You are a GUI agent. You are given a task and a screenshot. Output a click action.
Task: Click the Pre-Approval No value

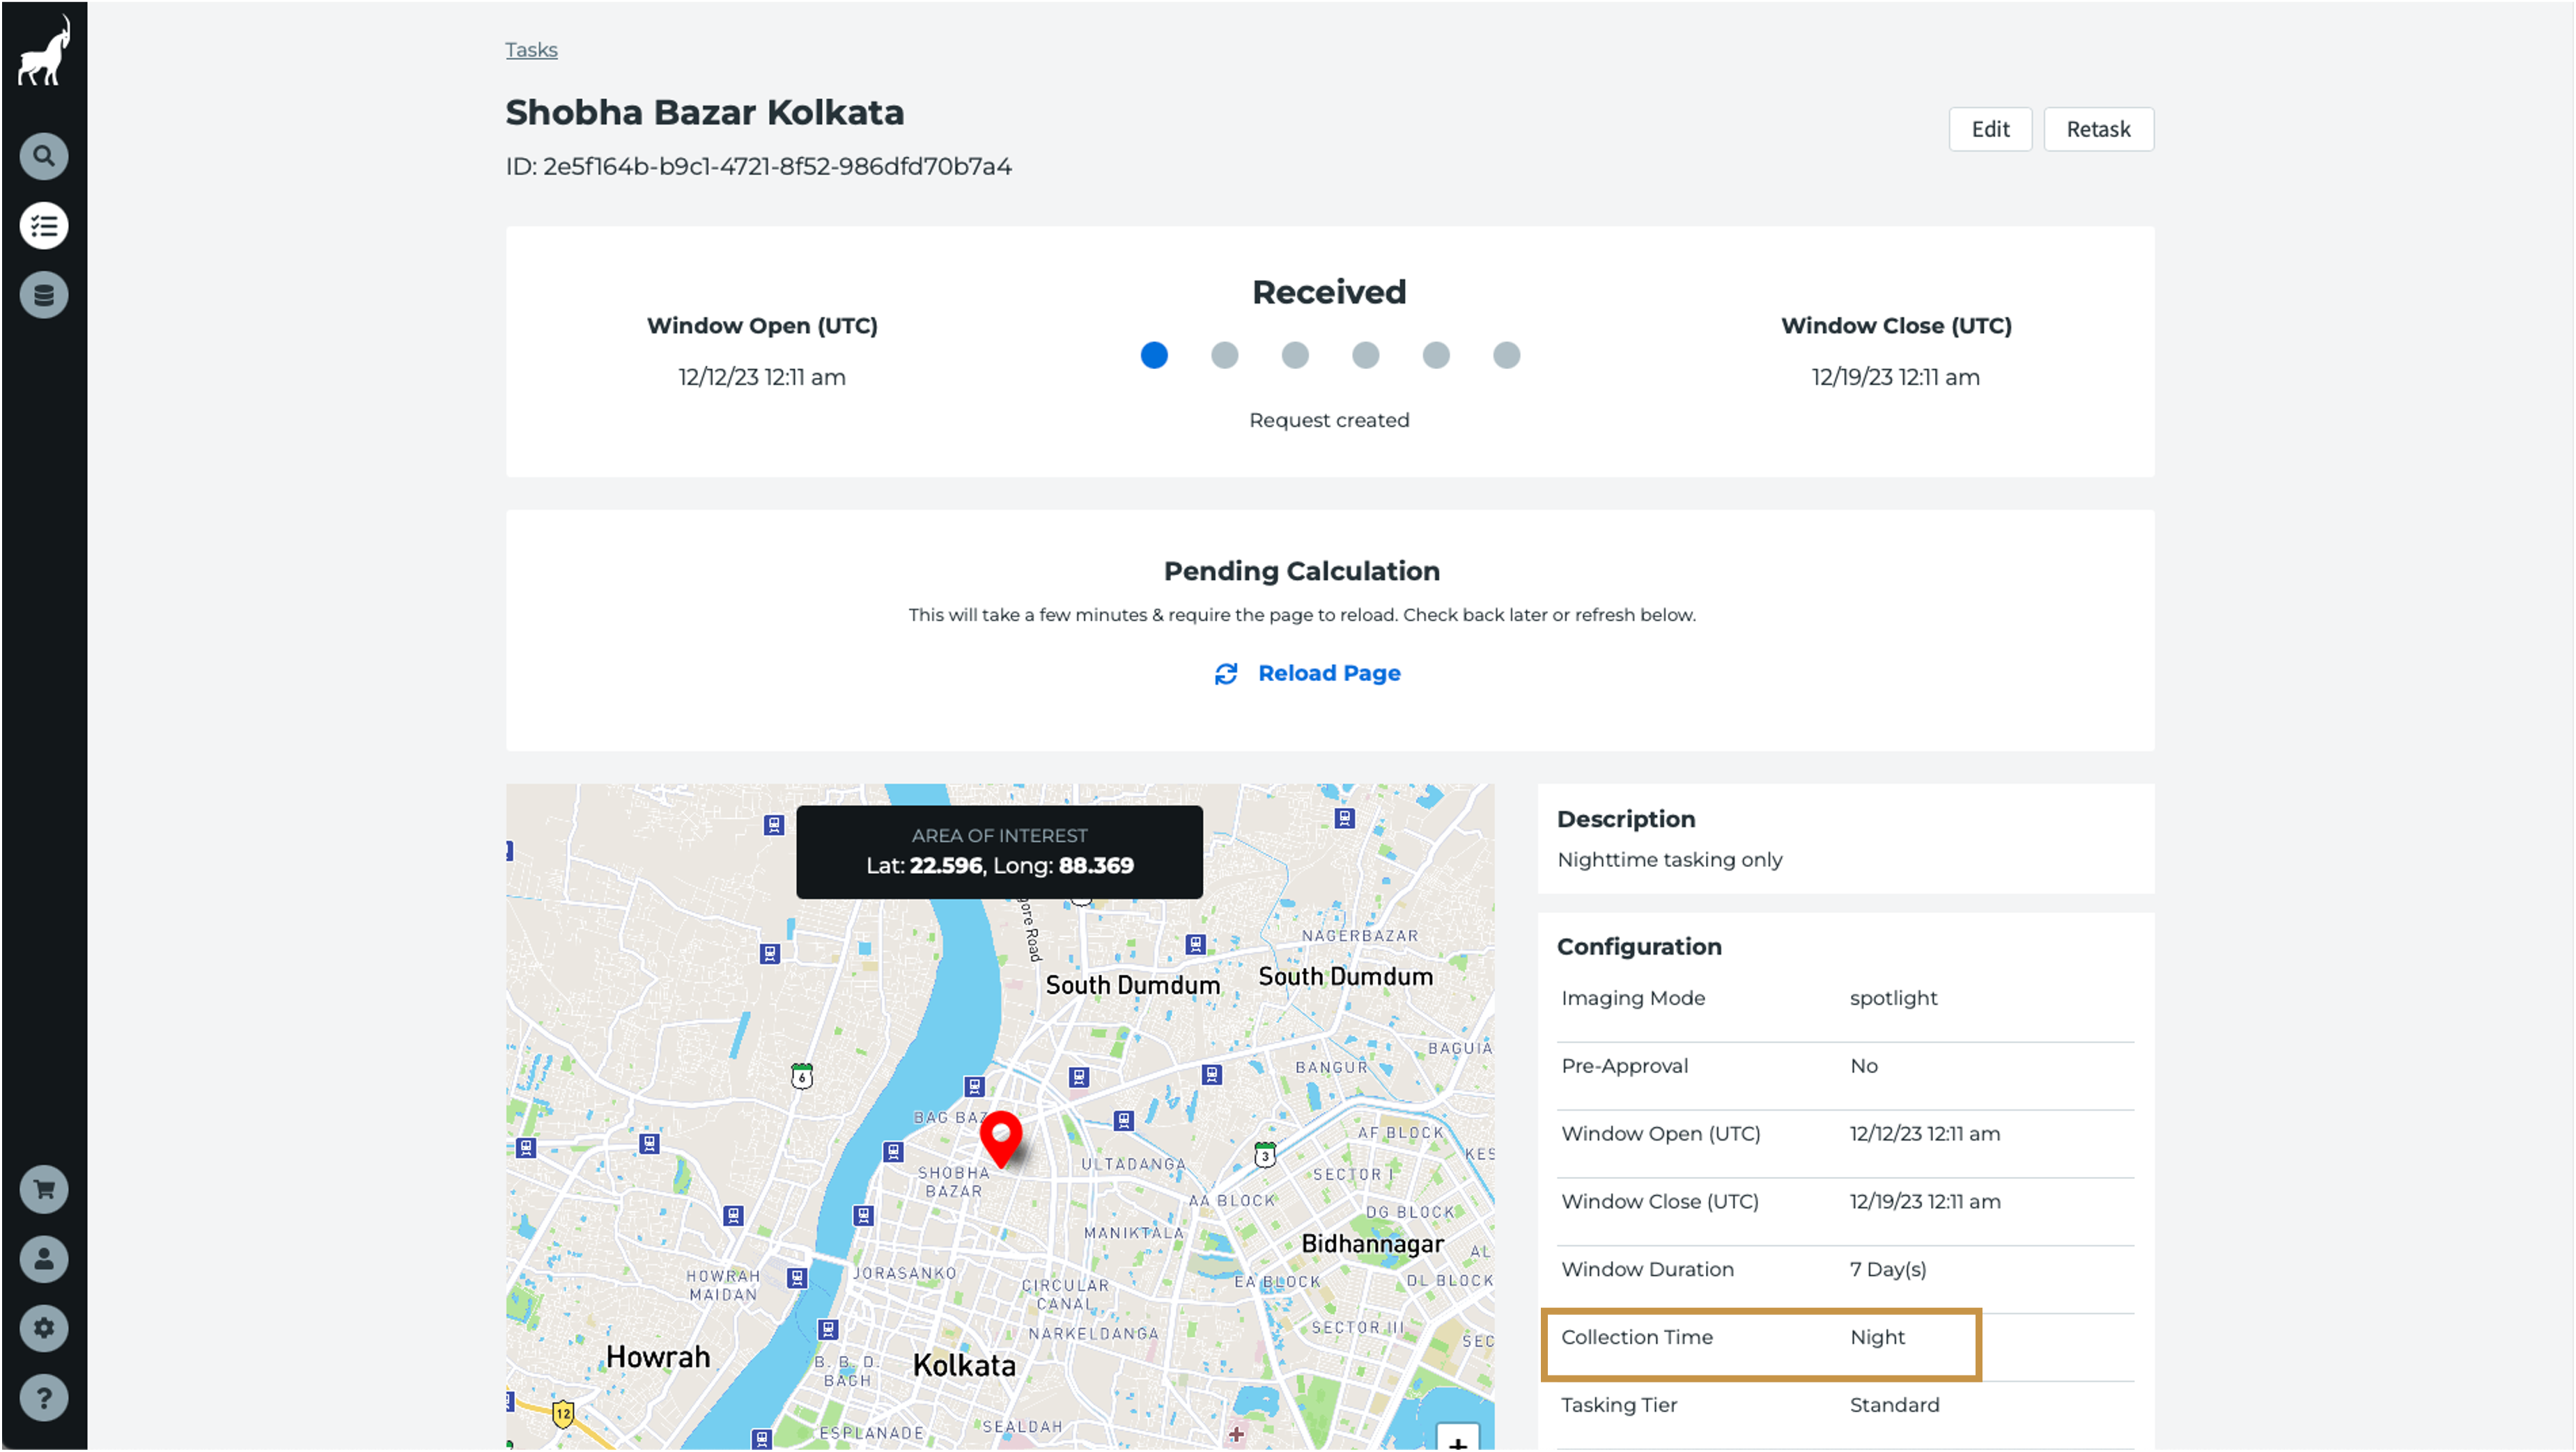[1864, 1066]
